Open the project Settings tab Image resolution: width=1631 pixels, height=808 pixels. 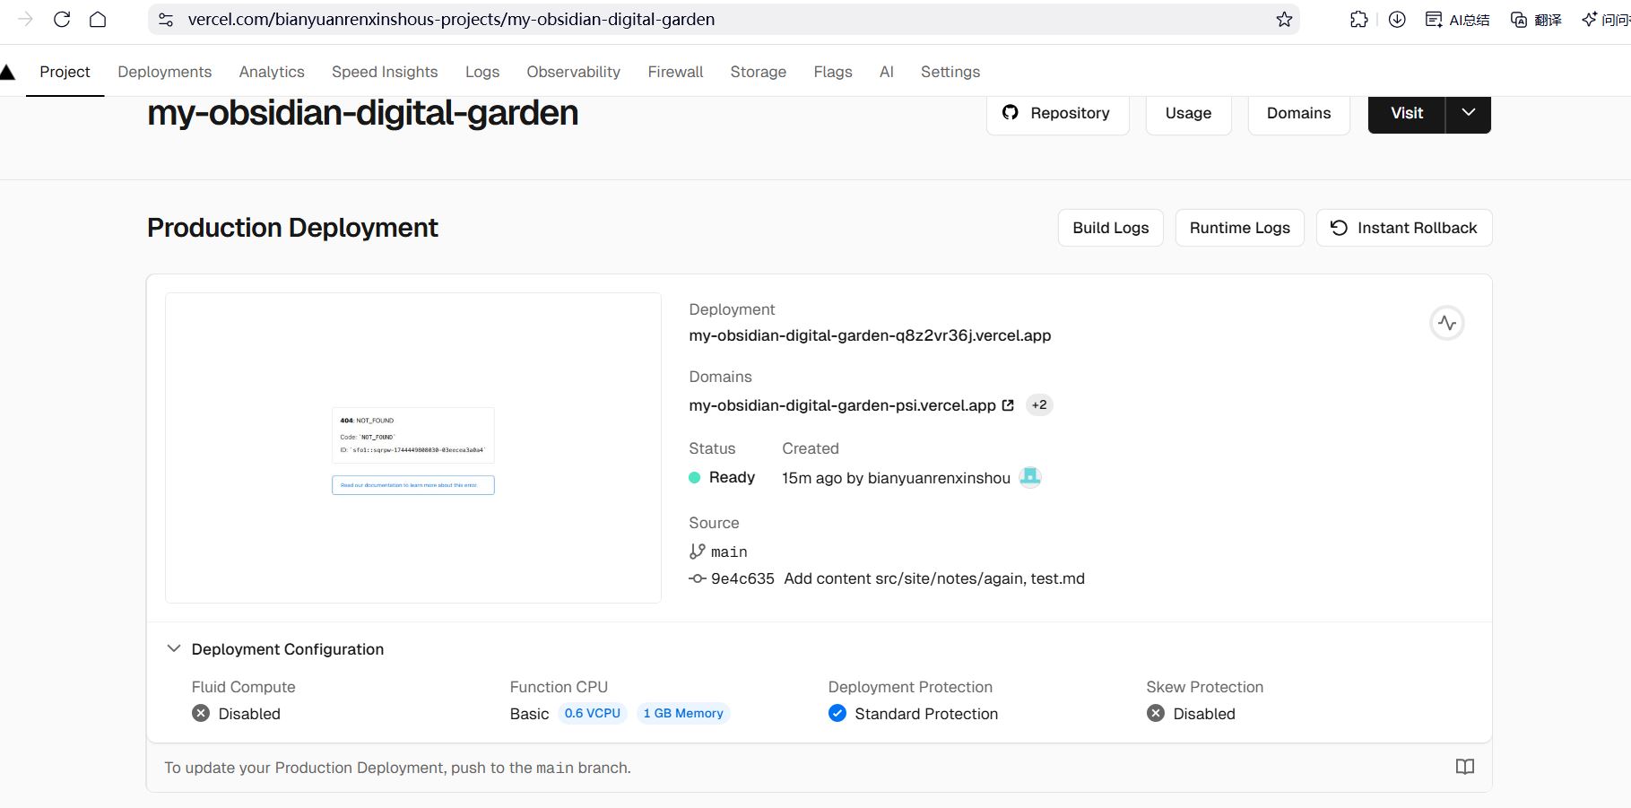(950, 72)
